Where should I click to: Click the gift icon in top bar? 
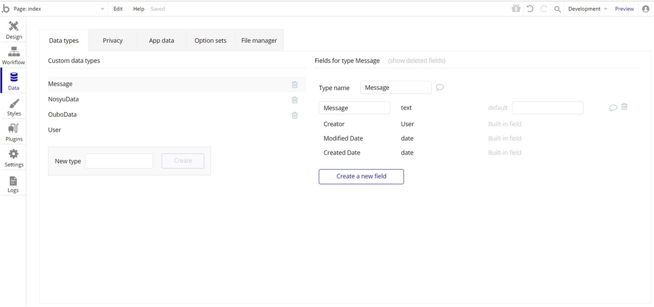pyautogui.click(x=516, y=9)
